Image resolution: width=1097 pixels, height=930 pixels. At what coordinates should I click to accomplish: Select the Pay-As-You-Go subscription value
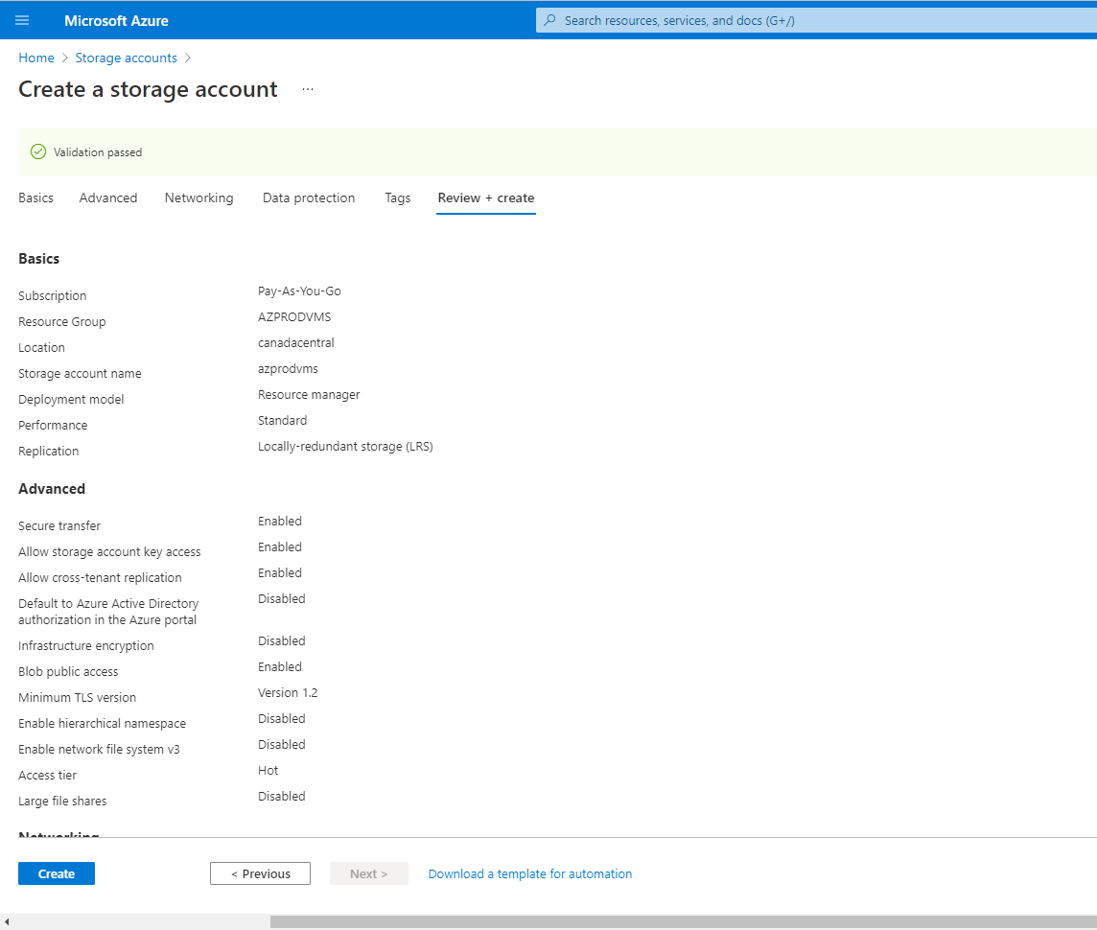(299, 291)
